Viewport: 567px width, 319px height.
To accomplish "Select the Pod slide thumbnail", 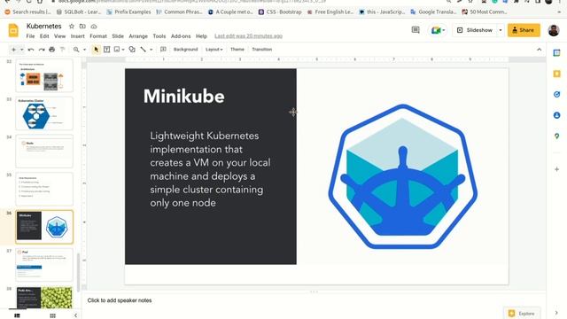I will pos(44,265).
